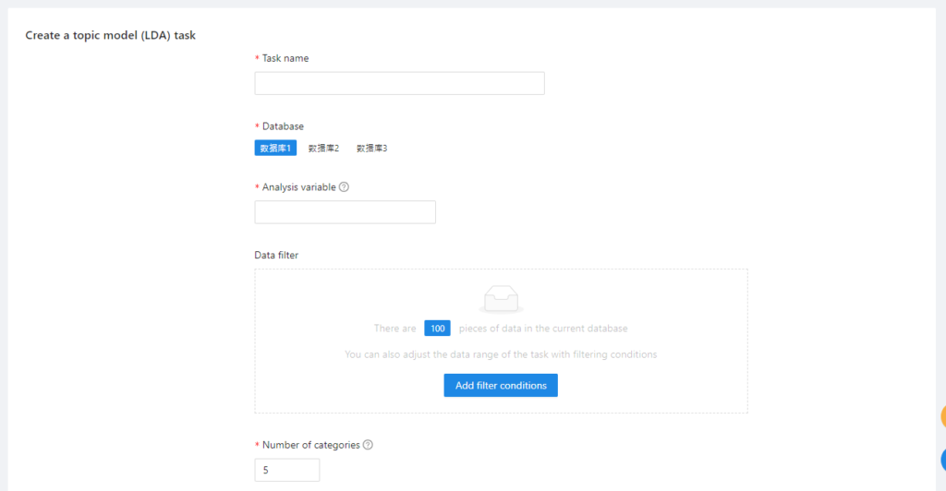Open the Analysis variable selection box
The height and width of the screenshot is (491, 946).
coord(345,212)
